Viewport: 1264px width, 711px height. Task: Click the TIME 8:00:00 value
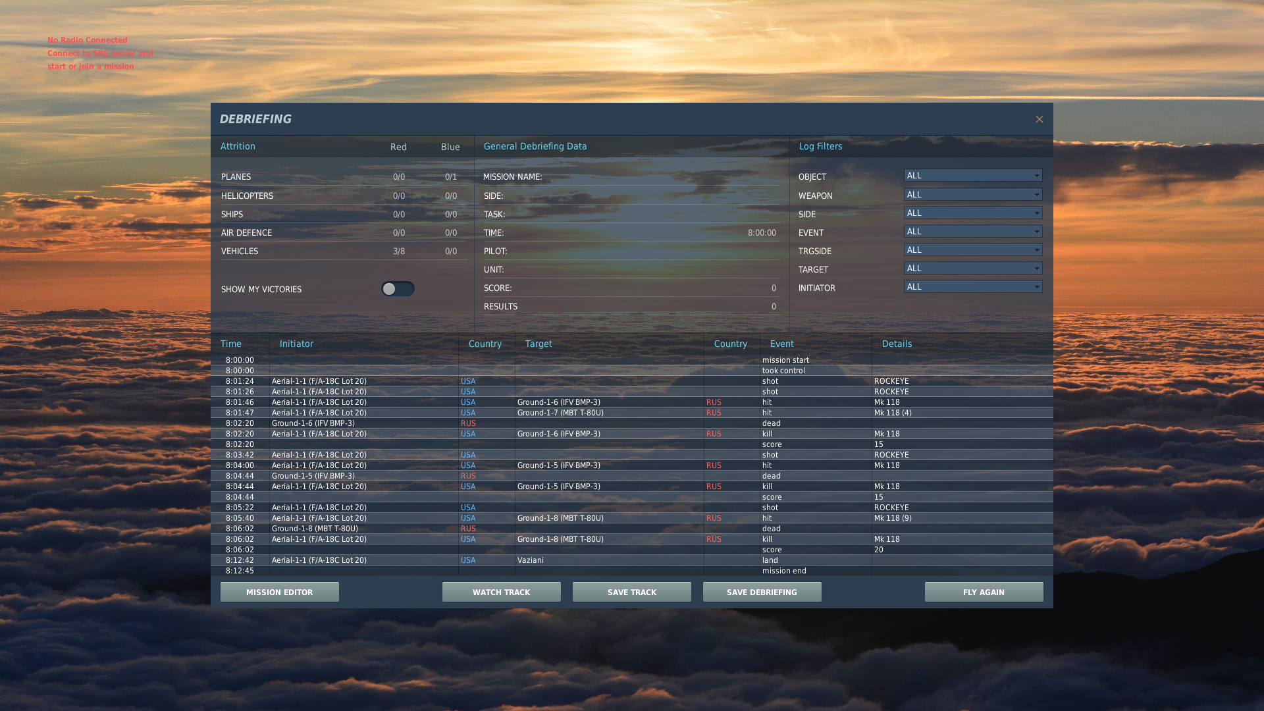coord(762,233)
